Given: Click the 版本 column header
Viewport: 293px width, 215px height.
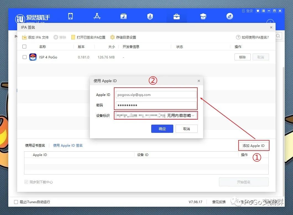Looking at the screenshot, I should (81, 47).
